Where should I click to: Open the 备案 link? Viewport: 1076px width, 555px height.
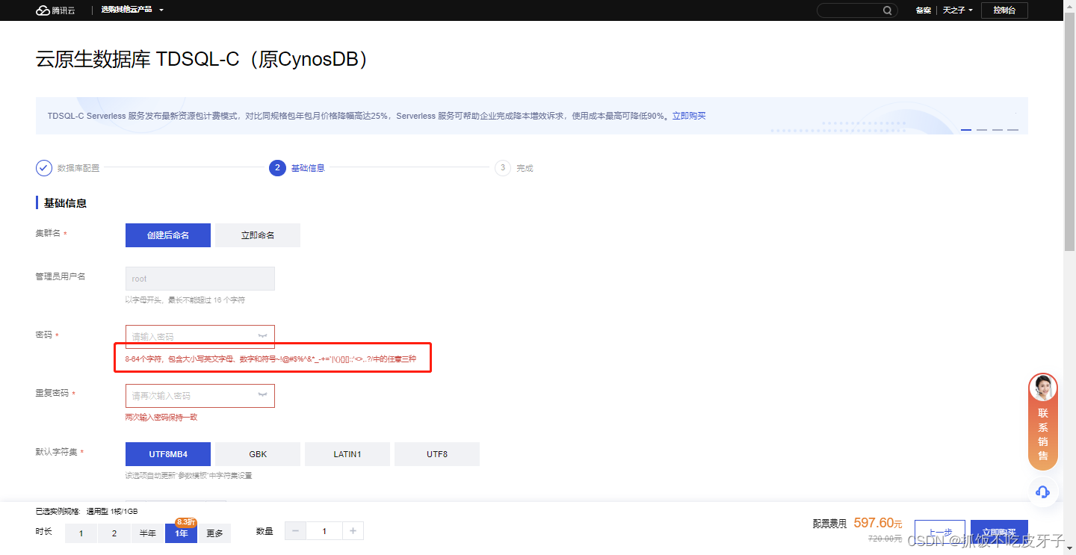pos(923,10)
